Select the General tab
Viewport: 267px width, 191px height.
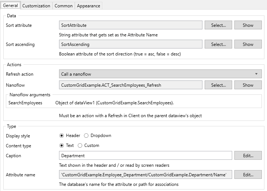pyautogui.click(x=10, y=6)
